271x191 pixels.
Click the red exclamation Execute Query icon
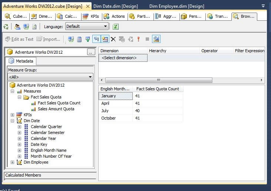click(138, 39)
